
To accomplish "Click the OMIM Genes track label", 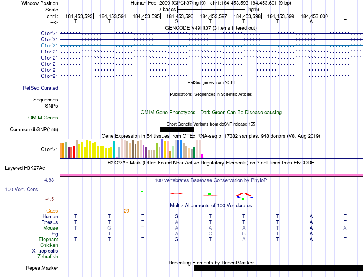I will (x=43, y=118).
